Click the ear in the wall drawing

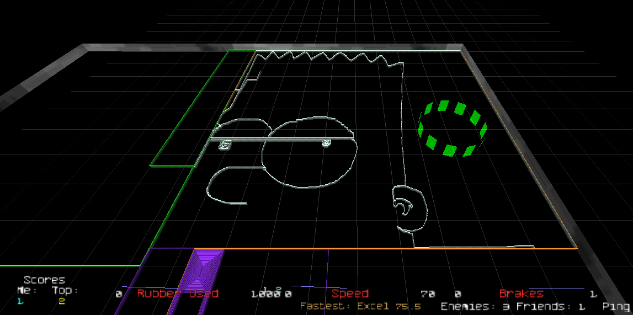click(409, 208)
